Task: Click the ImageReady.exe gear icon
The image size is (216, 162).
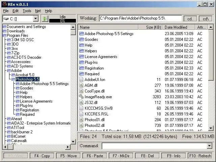Action: (x=81, y=97)
